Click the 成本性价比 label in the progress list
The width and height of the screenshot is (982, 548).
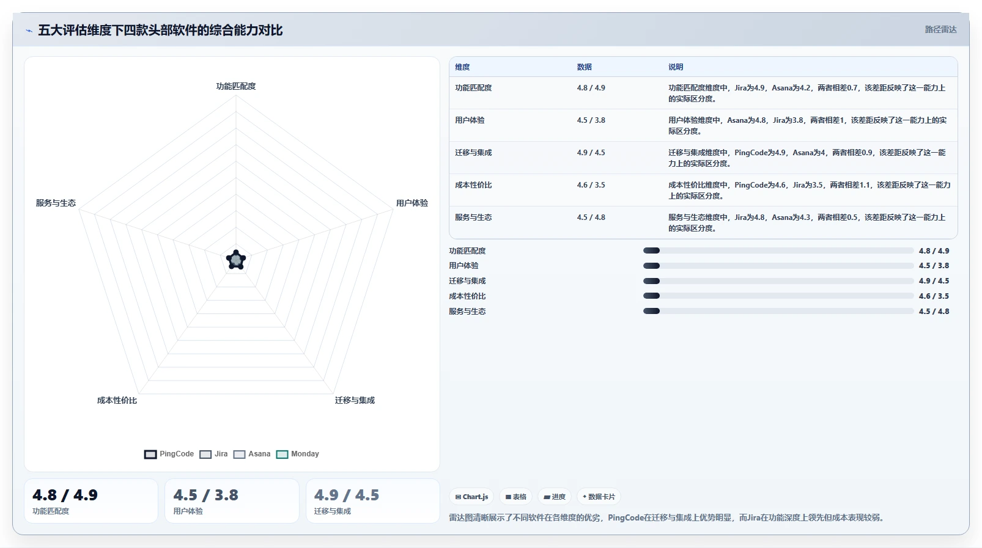(467, 296)
